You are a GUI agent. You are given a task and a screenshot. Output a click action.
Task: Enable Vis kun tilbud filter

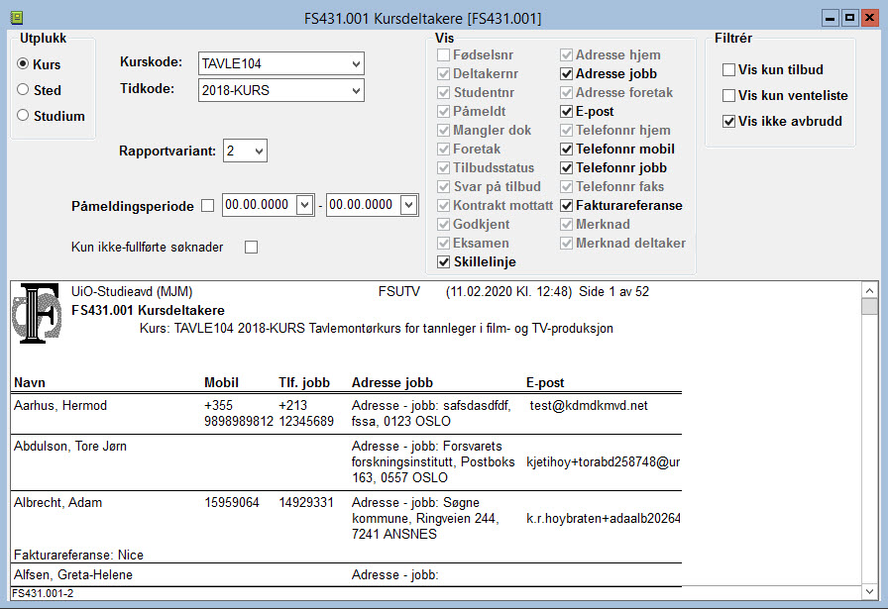point(728,69)
